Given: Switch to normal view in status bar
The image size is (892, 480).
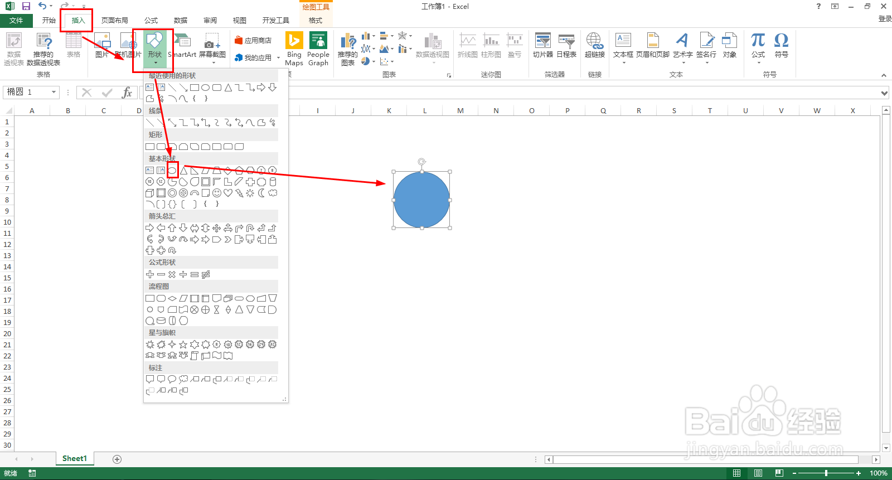Looking at the screenshot, I should click(736, 473).
